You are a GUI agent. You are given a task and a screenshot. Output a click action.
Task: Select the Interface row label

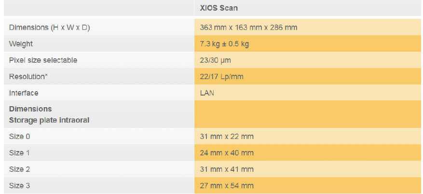(x=24, y=93)
